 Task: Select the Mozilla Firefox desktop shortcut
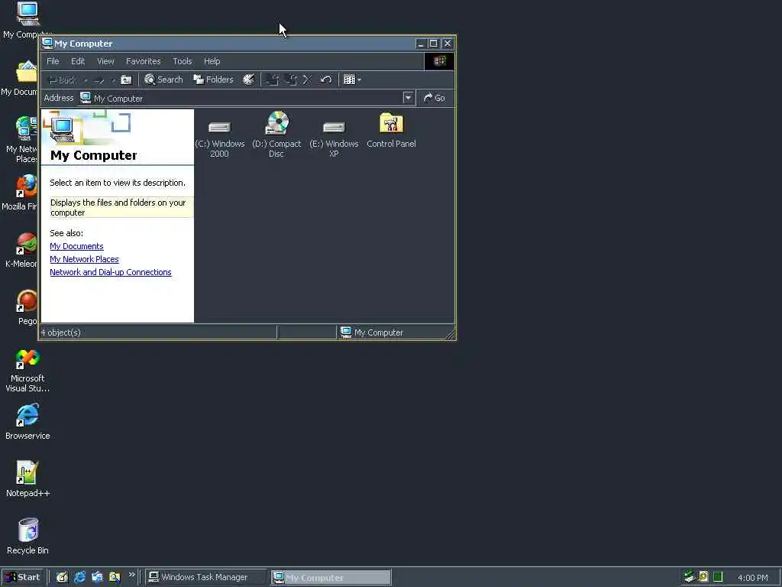point(20,192)
